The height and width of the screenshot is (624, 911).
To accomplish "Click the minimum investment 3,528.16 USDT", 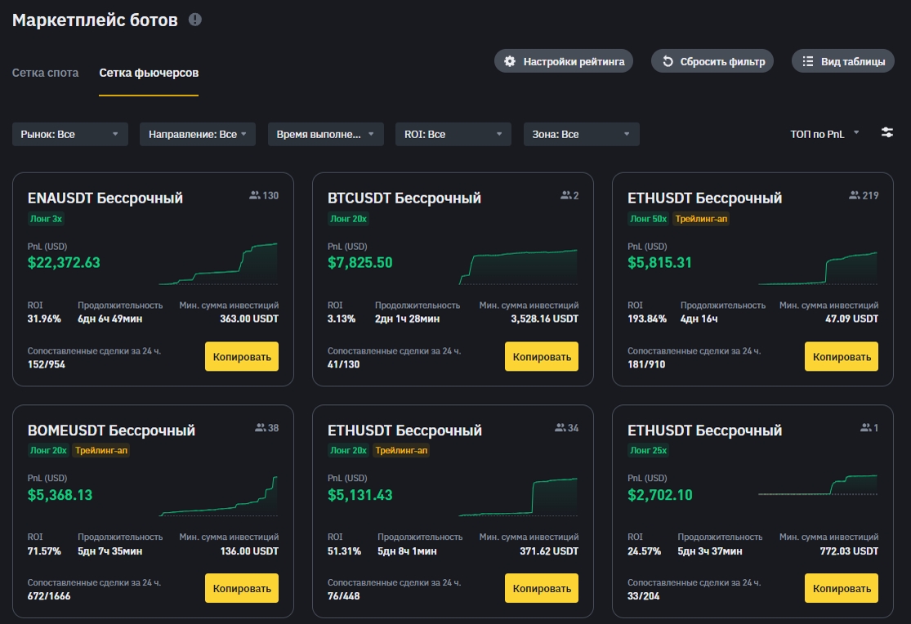I will point(545,319).
